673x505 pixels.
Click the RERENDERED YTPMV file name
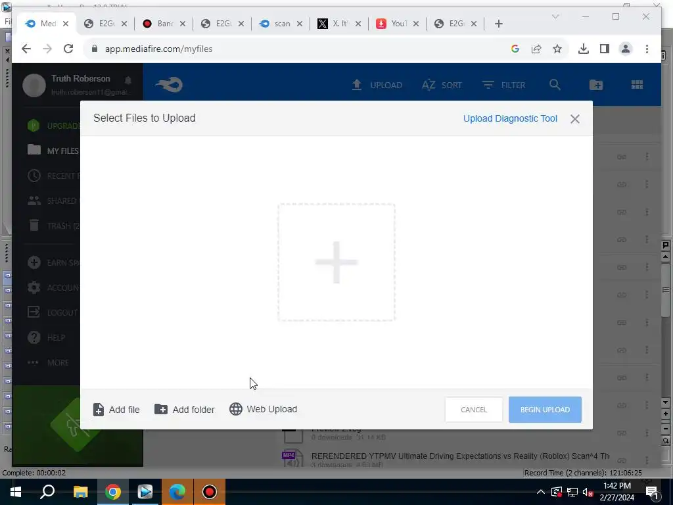click(460, 456)
